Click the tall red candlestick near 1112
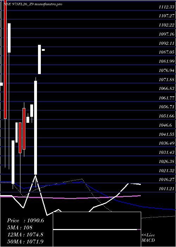Screen dimensions: 176x247 tap(5, 60)
